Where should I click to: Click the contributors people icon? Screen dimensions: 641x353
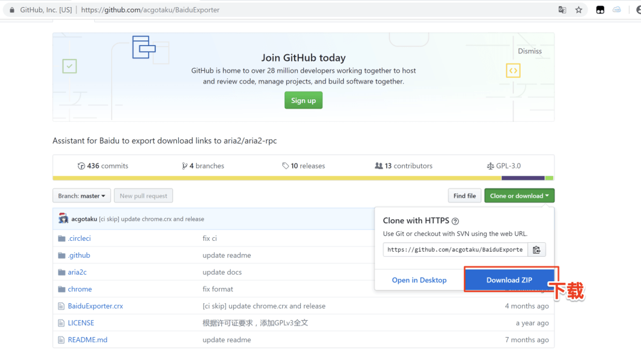pyautogui.click(x=379, y=166)
